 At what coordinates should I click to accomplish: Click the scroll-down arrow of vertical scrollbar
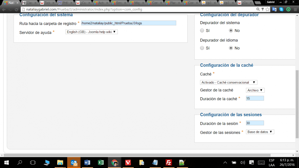(297, 151)
